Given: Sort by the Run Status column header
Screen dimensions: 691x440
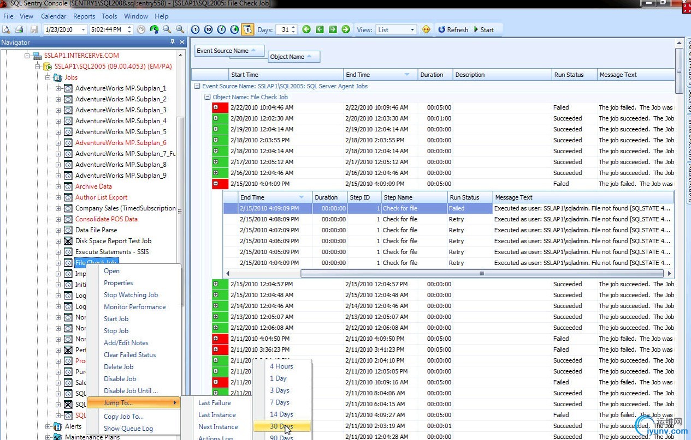Looking at the screenshot, I should 574,75.
